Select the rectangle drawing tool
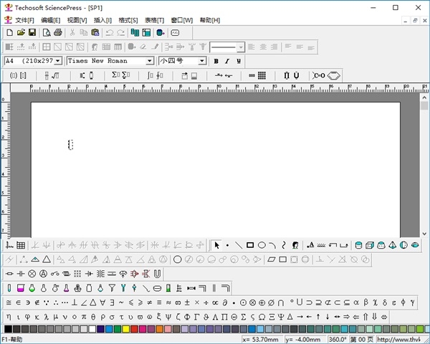 pos(250,245)
